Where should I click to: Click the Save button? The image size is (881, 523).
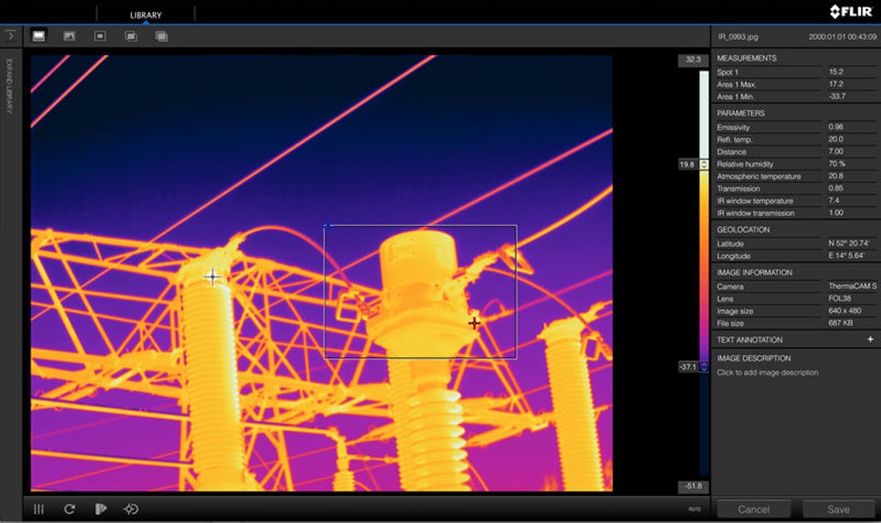point(838,509)
